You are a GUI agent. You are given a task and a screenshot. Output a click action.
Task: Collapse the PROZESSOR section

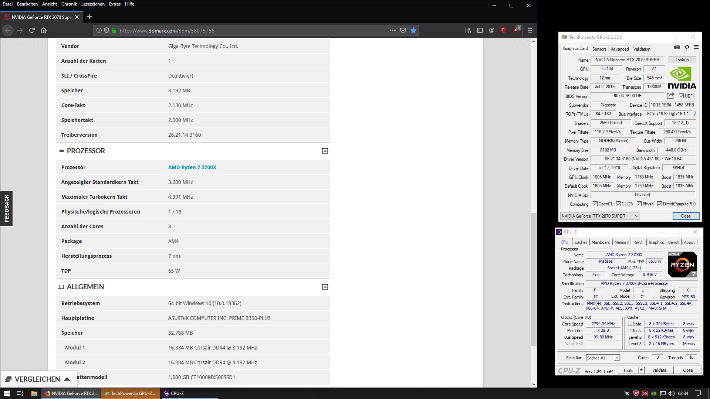(325, 151)
